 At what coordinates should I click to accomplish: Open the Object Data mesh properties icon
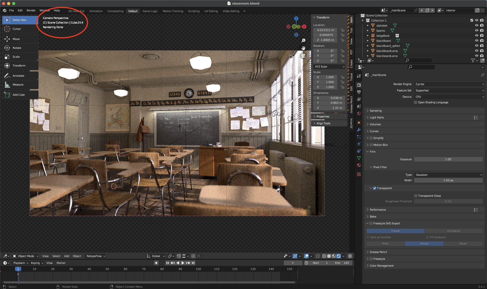[x=359, y=158]
